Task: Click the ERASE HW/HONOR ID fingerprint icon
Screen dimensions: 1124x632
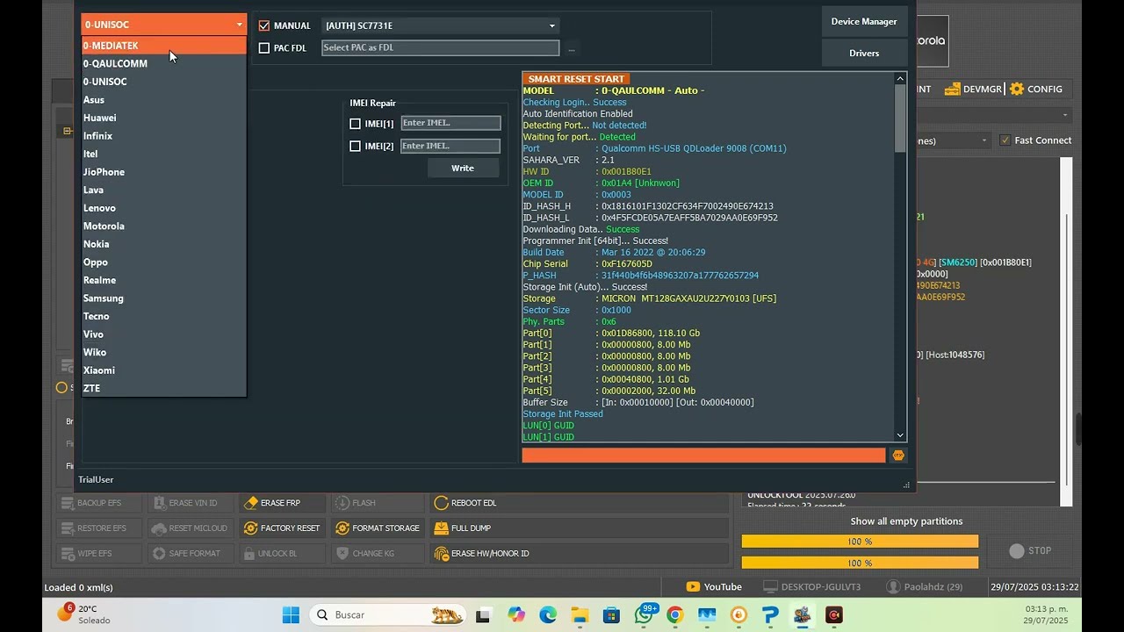Action: tap(441, 554)
